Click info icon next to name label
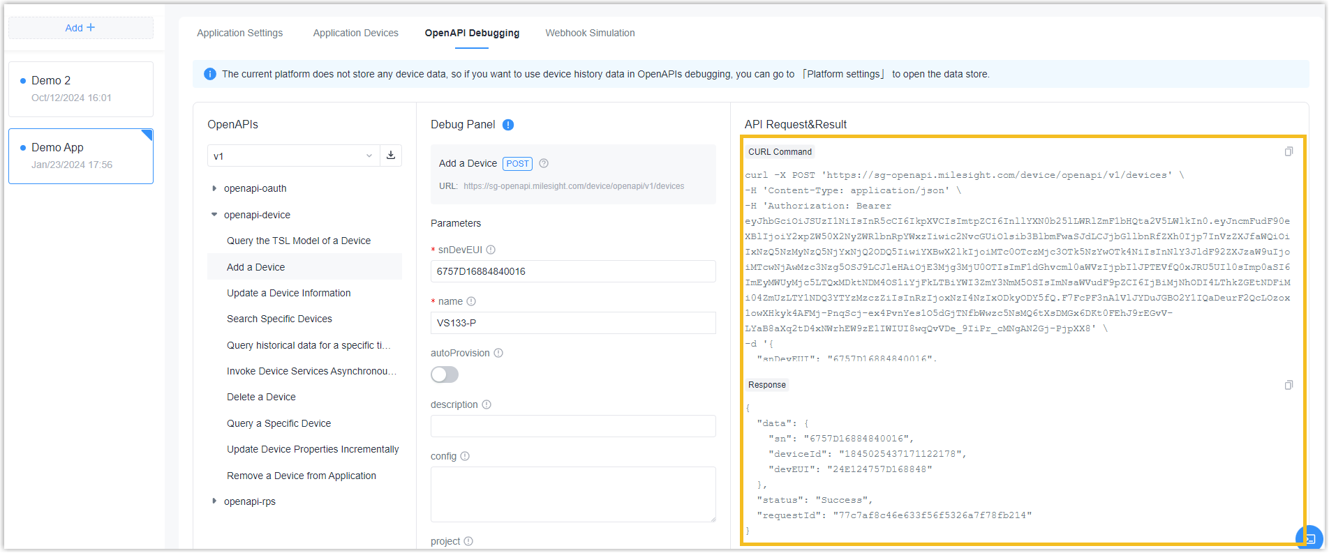The image size is (1329, 553). point(471,301)
